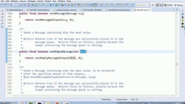The width and height of the screenshot is (185, 104).
Task: Close the Handler.class editor tab
Action: click(150, 10)
